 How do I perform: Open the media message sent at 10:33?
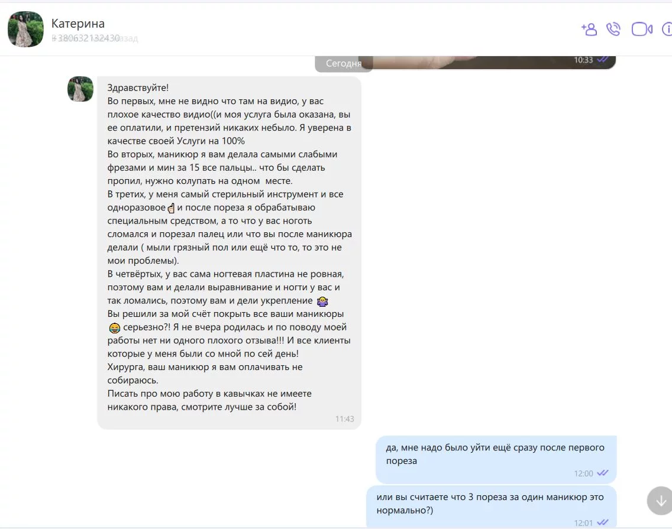(x=487, y=62)
